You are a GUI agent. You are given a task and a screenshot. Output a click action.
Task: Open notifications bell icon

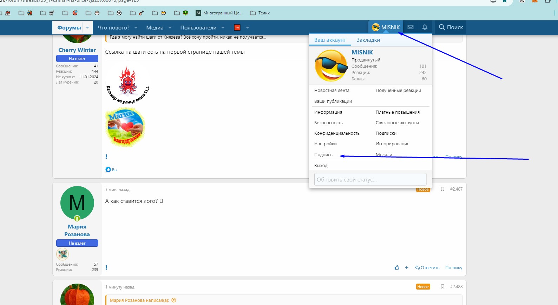[x=425, y=27]
